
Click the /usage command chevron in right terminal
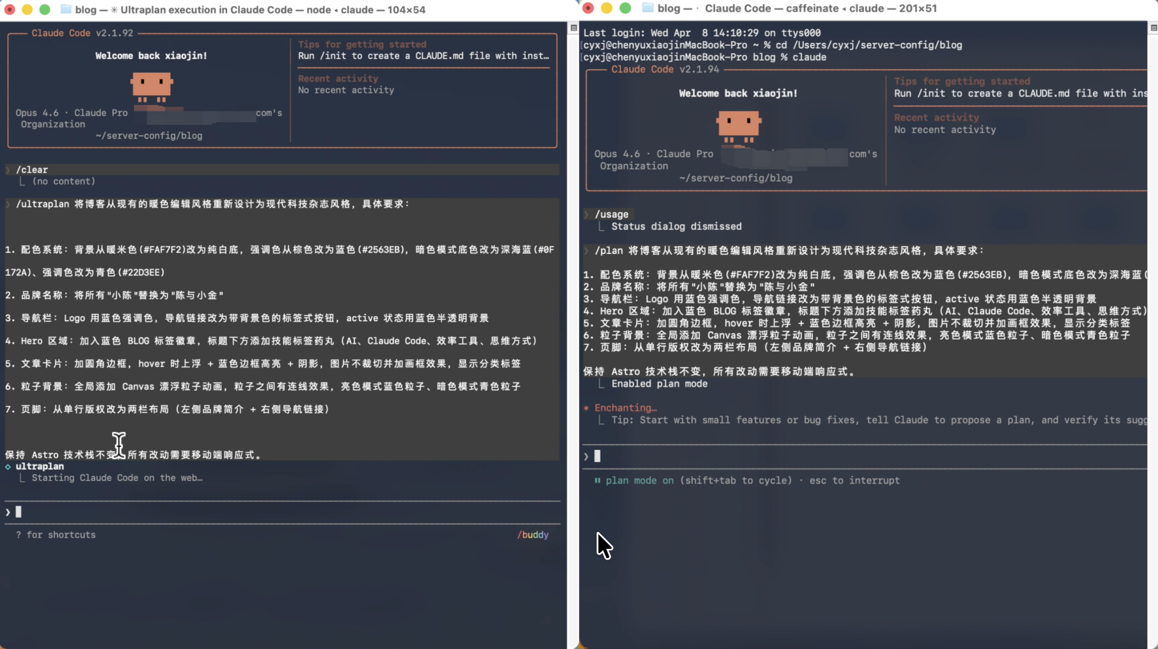click(x=586, y=215)
